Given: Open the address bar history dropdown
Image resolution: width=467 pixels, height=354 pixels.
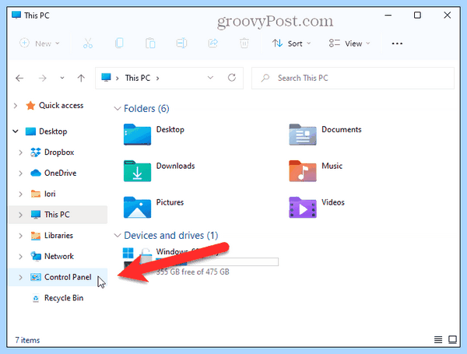Looking at the screenshot, I should 210,78.
